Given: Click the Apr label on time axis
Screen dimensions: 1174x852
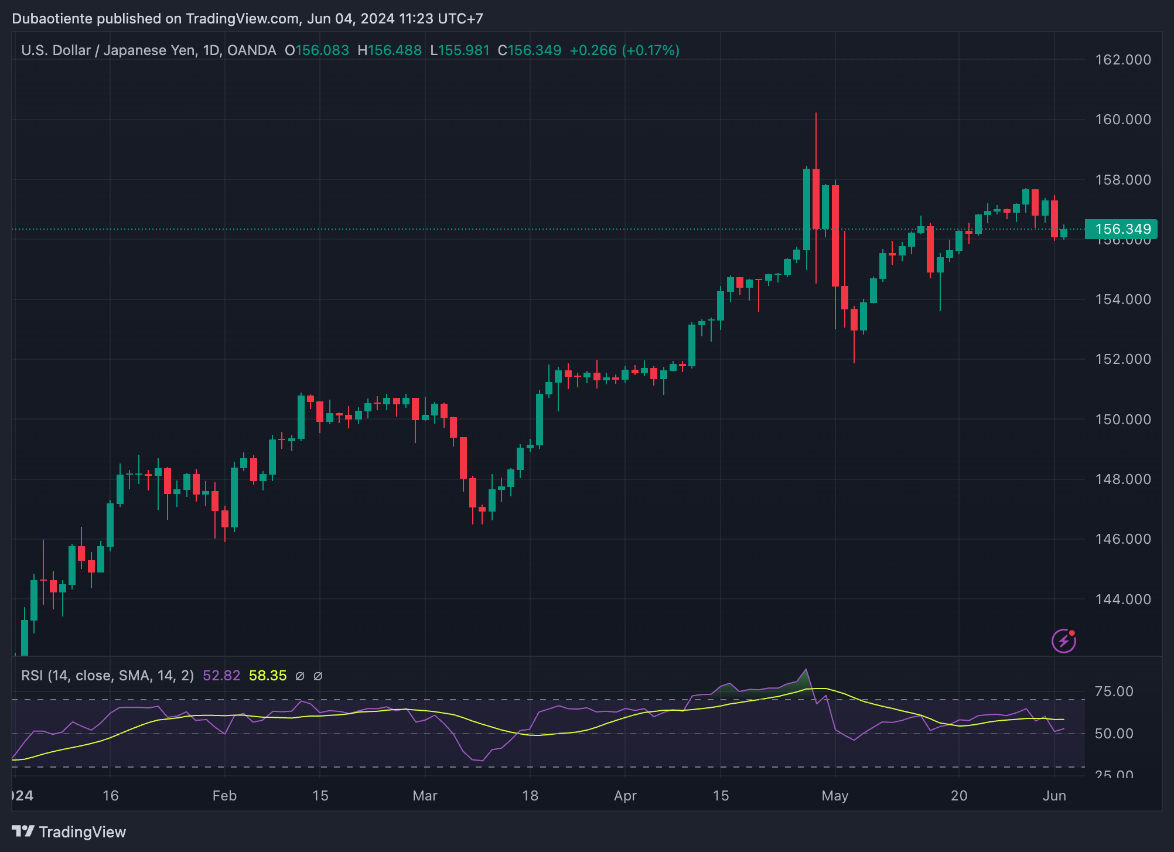Looking at the screenshot, I should pos(625,796).
